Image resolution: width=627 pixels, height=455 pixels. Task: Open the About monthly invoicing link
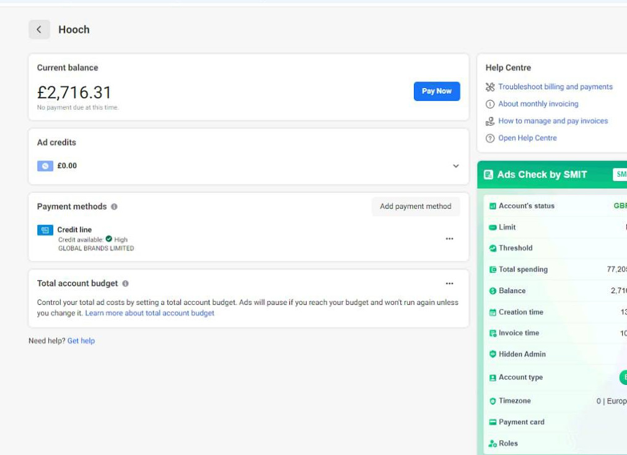tap(538, 104)
